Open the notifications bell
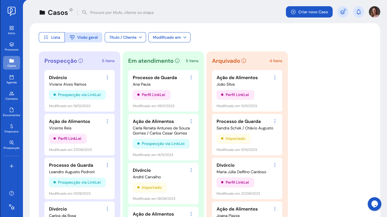The image size is (387, 217). pyautogui.click(x=359, y=12)
